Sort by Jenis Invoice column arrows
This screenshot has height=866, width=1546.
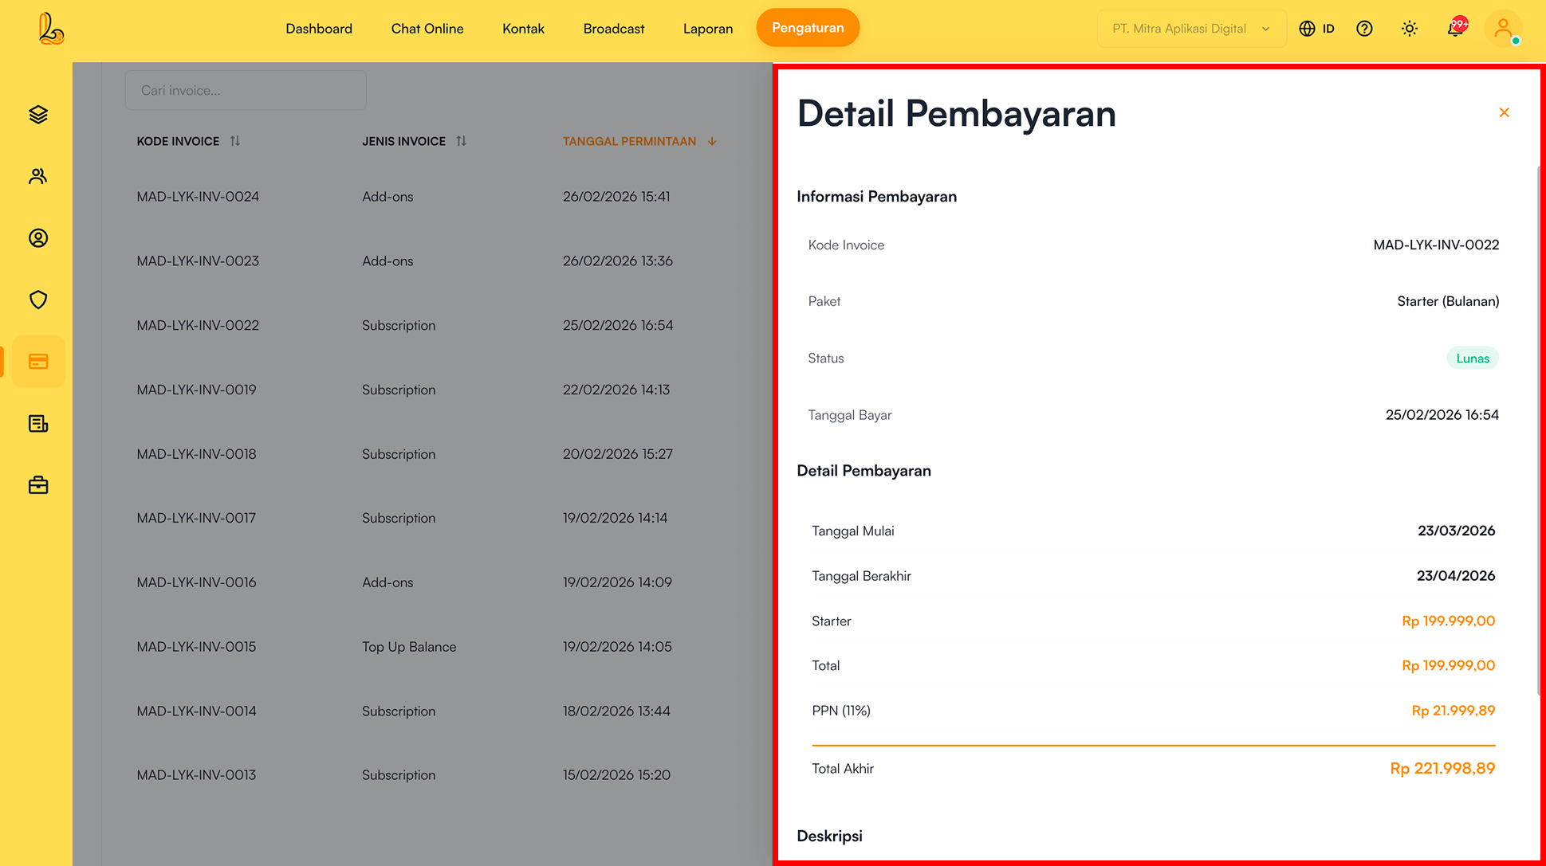(461, 141)
